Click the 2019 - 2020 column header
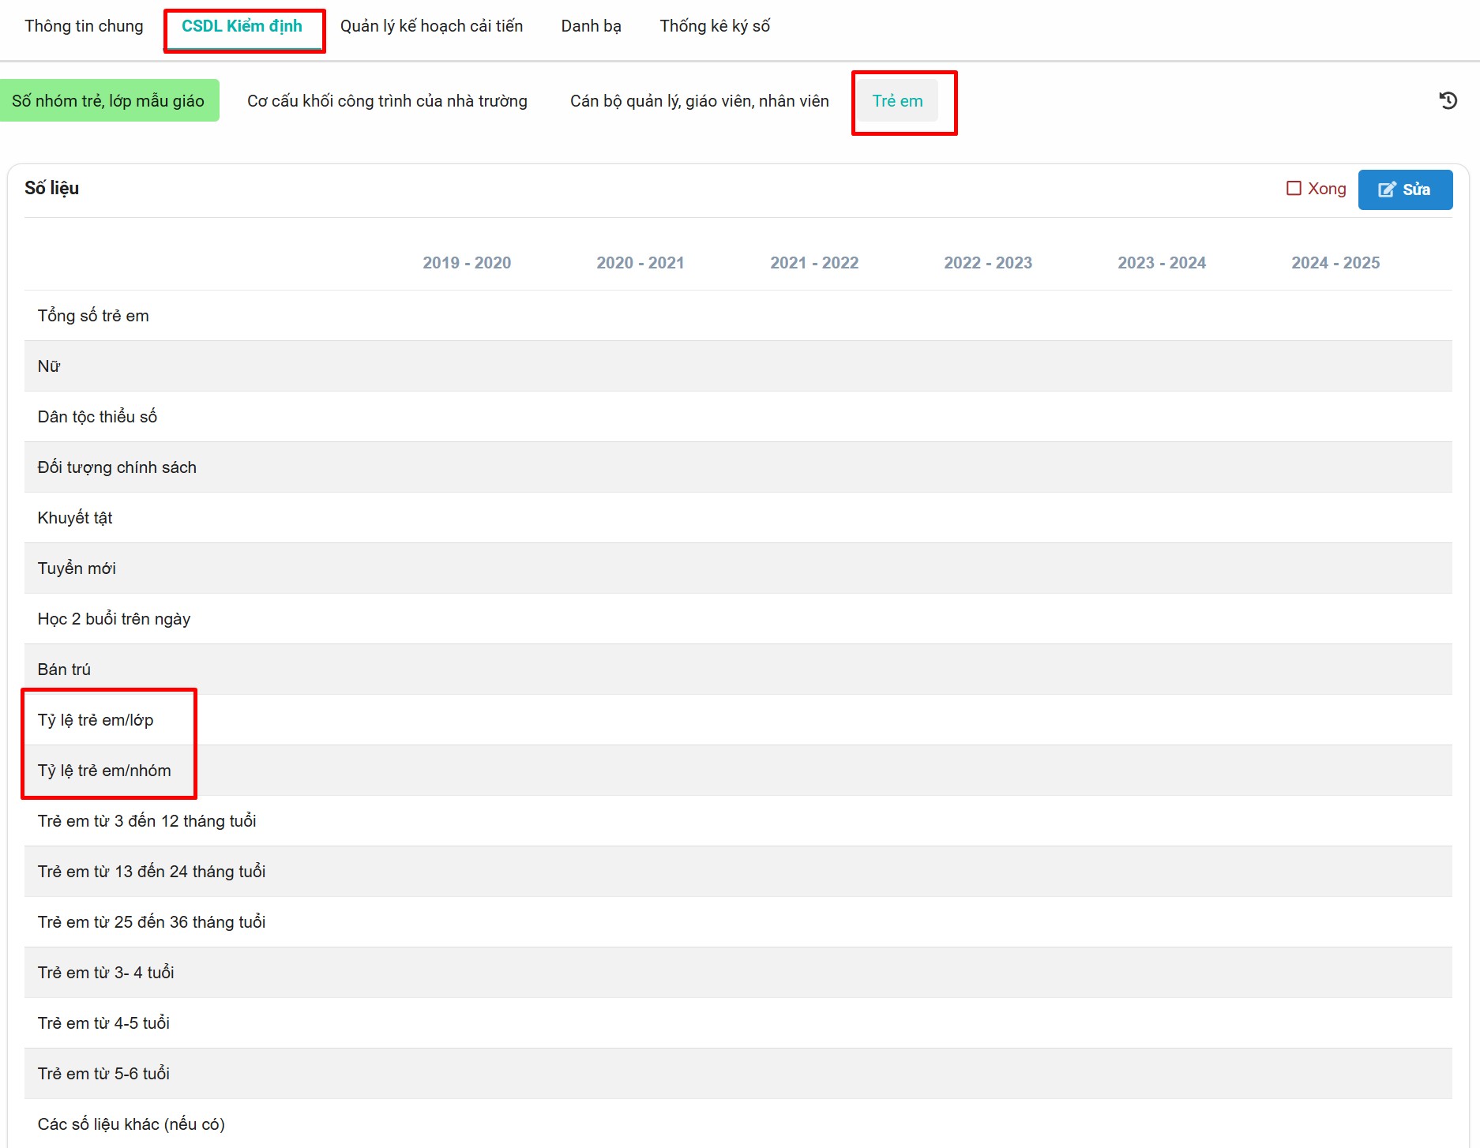Image resolution: width=1480 pixels, height=1148 pixels. (x=467, y=263)
